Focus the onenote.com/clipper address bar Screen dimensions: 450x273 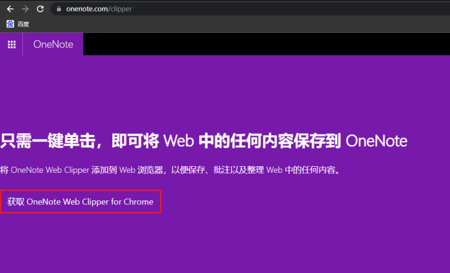(250, 9)
